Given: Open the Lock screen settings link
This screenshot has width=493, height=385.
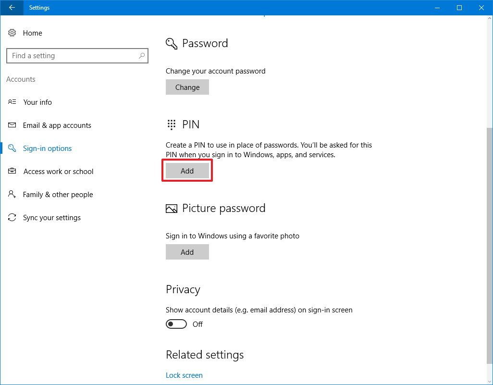Looking at the screenshot, I should (x=184, y=375).
